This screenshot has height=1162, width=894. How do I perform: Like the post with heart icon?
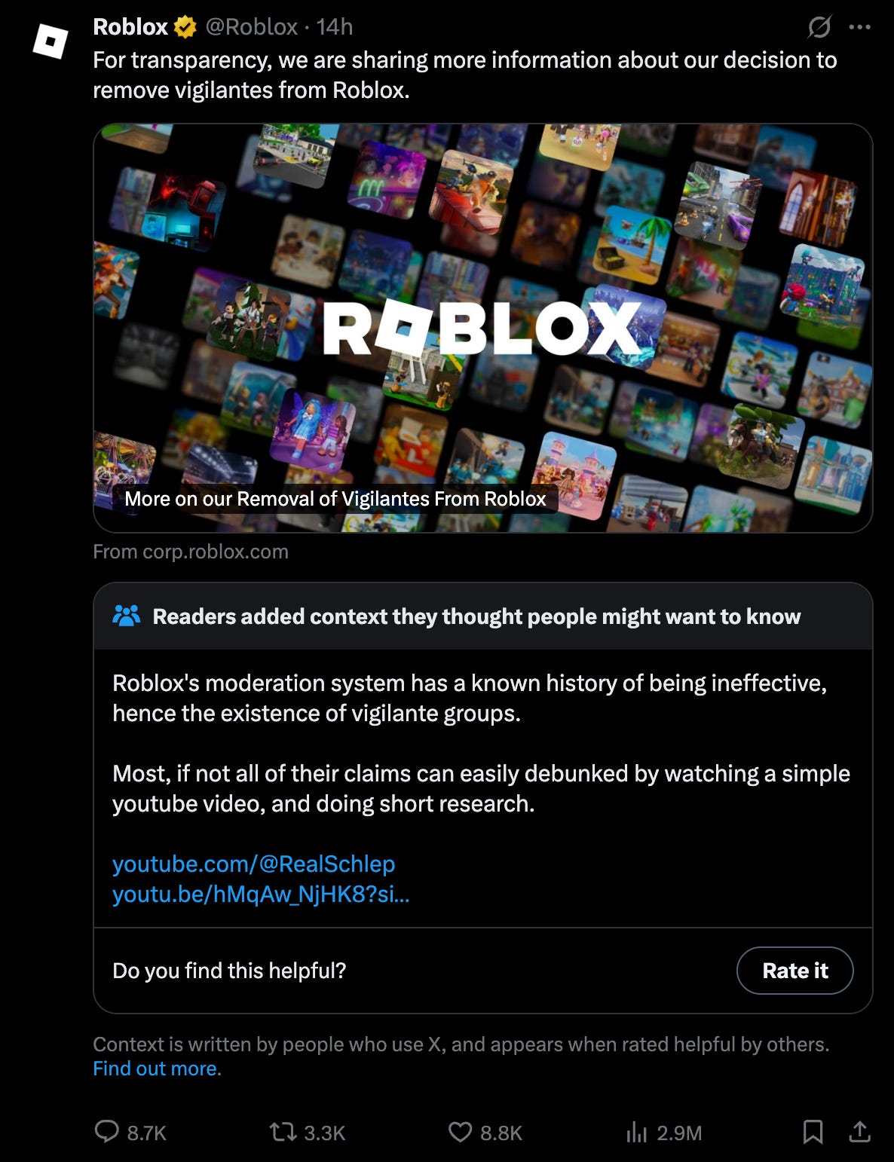(460, 1132)
